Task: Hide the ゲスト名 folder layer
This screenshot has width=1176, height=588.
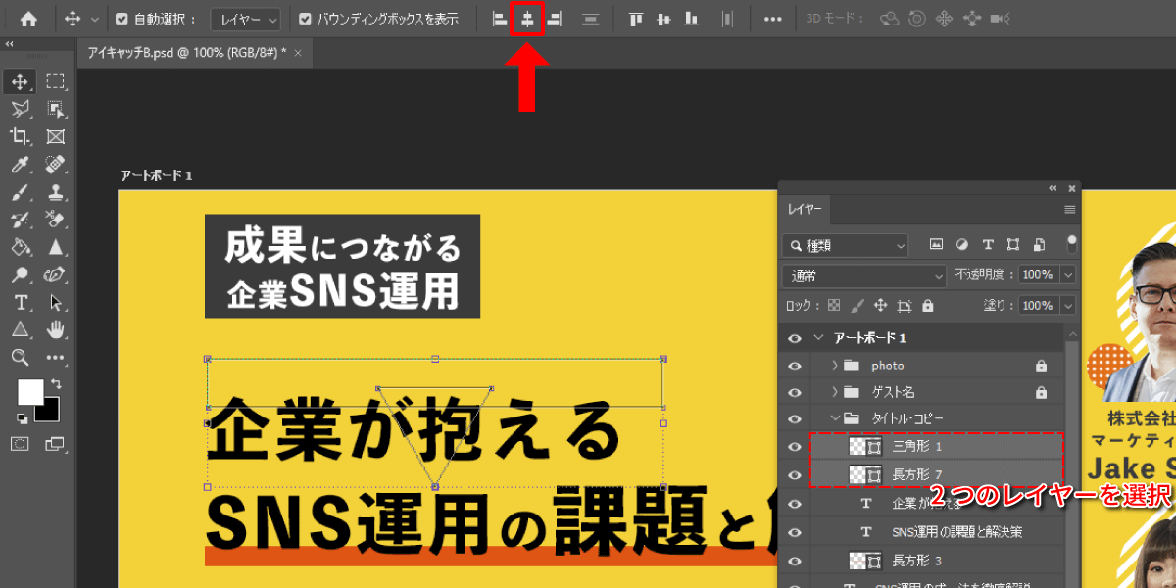Action: [795, 392]
